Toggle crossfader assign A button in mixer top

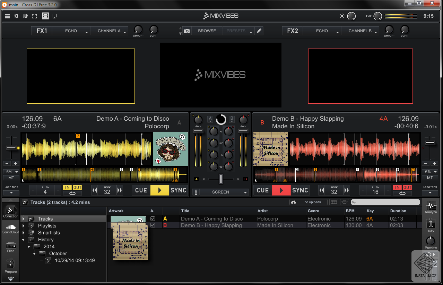[x=210, y=119]
